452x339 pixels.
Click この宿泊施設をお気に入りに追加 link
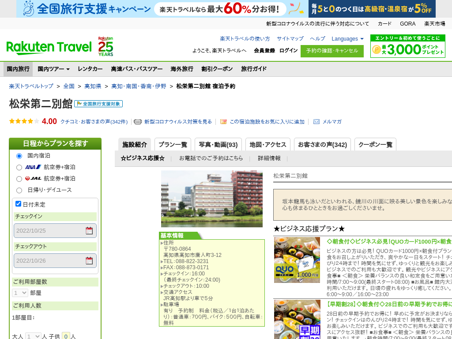267,122
